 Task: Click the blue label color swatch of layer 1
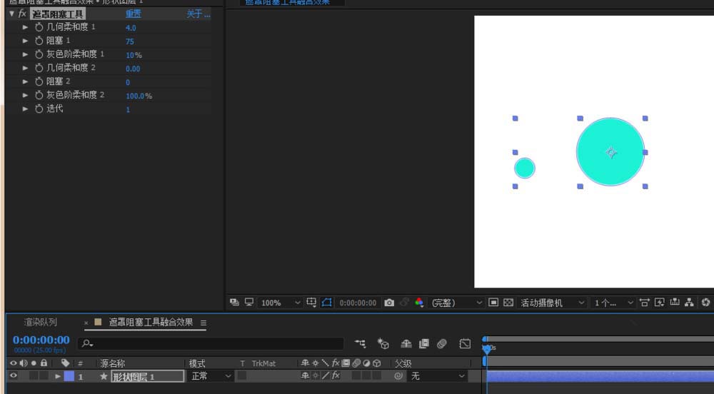coord(69,376)
